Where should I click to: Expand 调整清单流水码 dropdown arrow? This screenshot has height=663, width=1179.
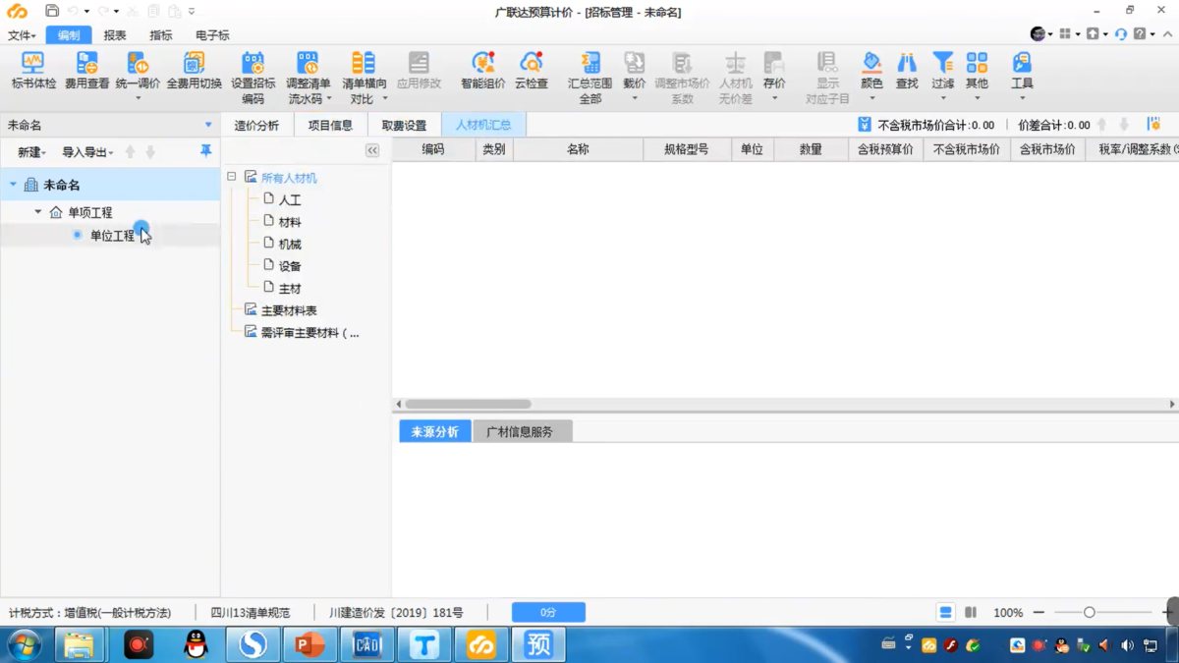(328, 99)
